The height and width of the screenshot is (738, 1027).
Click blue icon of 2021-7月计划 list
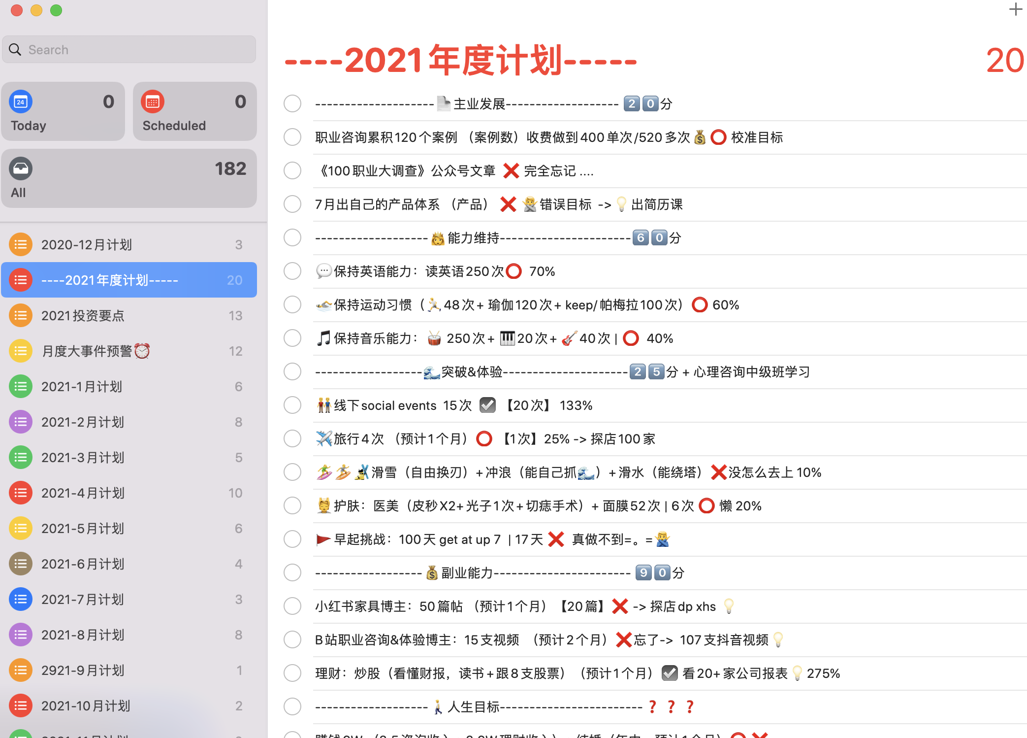click(x=21, y=599)
